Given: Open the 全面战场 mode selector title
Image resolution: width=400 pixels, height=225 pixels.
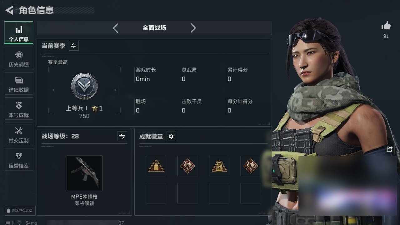Looking at the screenshot, I should 154,28.
